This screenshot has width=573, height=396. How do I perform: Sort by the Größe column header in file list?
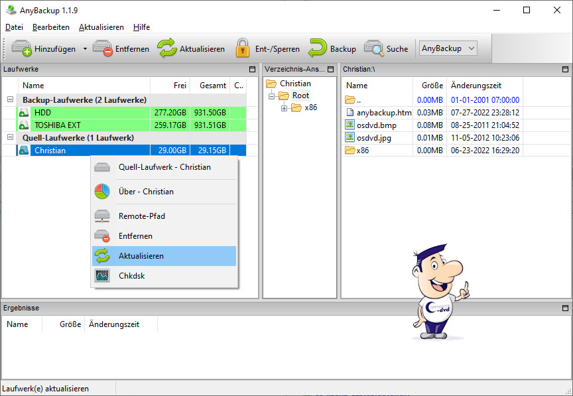point(432,86)
